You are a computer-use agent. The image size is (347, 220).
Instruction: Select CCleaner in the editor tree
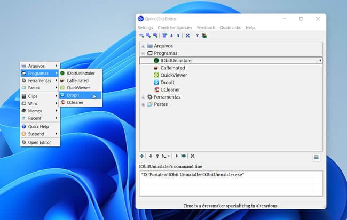click(170, 89)
